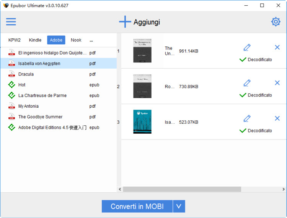Click PDF icon beside Dracula

tap(11, 74)
